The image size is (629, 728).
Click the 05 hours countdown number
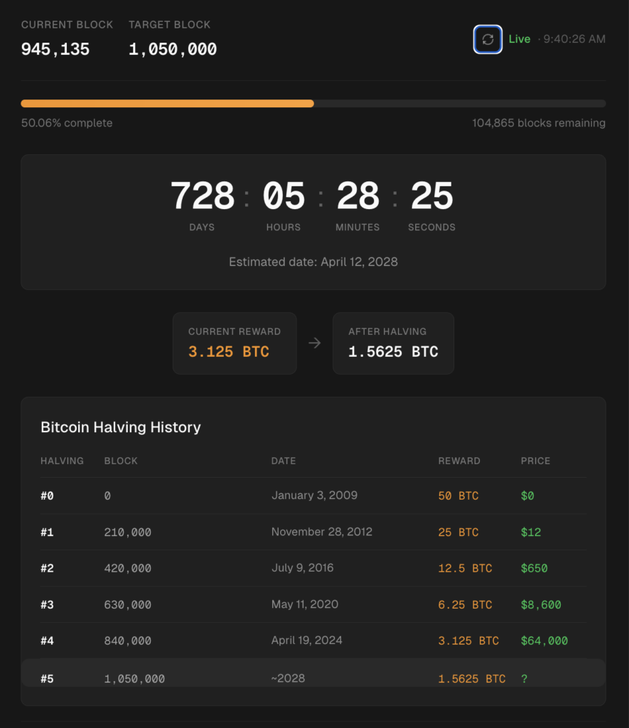click(284, 196)
